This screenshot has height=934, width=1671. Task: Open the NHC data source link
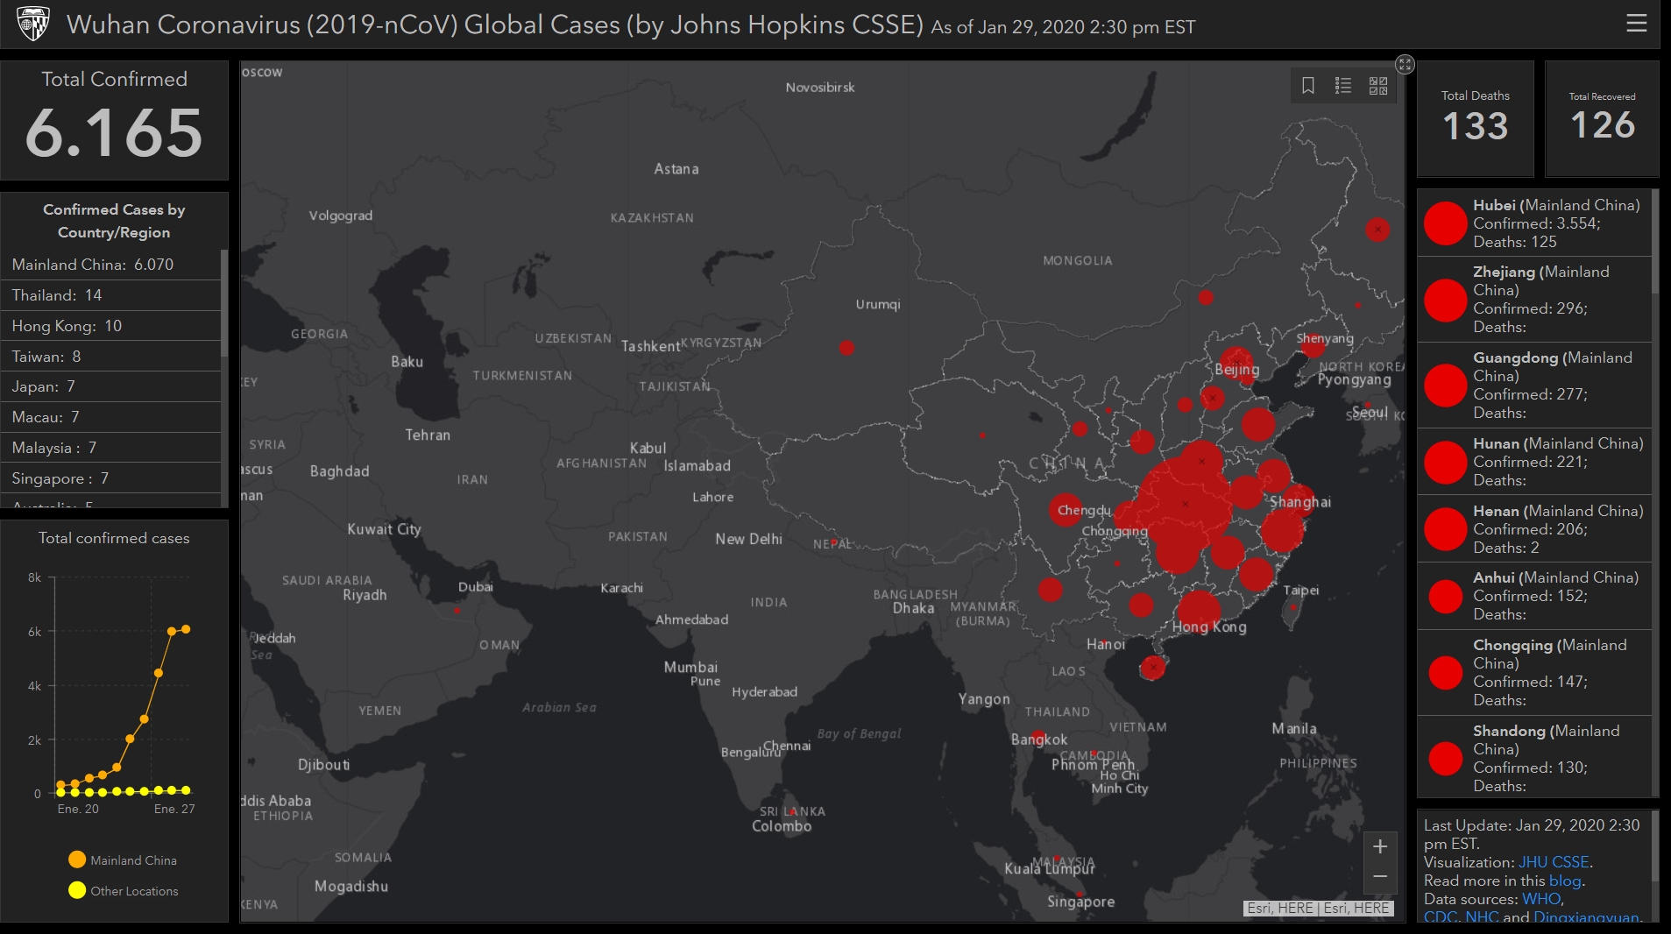[1482, 916]
